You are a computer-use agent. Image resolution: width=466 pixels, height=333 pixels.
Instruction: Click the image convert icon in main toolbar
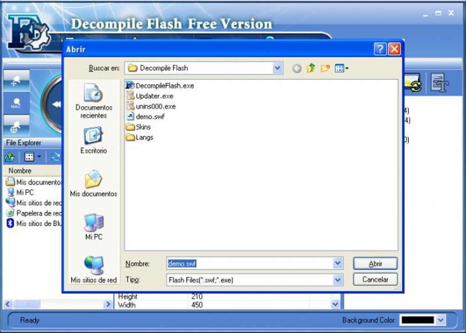click(x=413, y=83)
